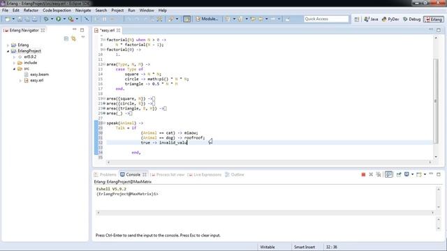Switch to the Debug perspective
The width and height of the screenshot is (447, 251).
pos(412,19)
